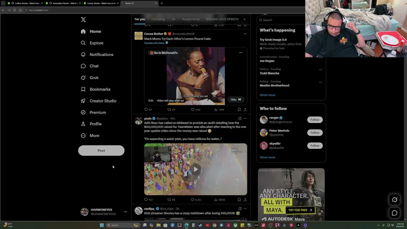Viewport: 407px width, 229px height.
Task: Share the Cocoa Butter post
Action: click(x=245, y=110)
